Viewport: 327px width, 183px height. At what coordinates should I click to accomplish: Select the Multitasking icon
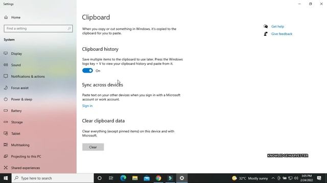click(6, 145)
